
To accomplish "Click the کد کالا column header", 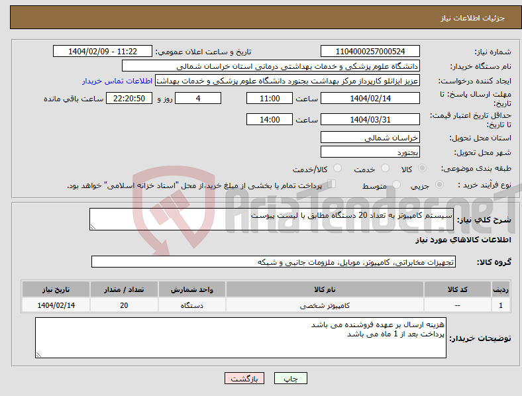I will coord(458,289).
